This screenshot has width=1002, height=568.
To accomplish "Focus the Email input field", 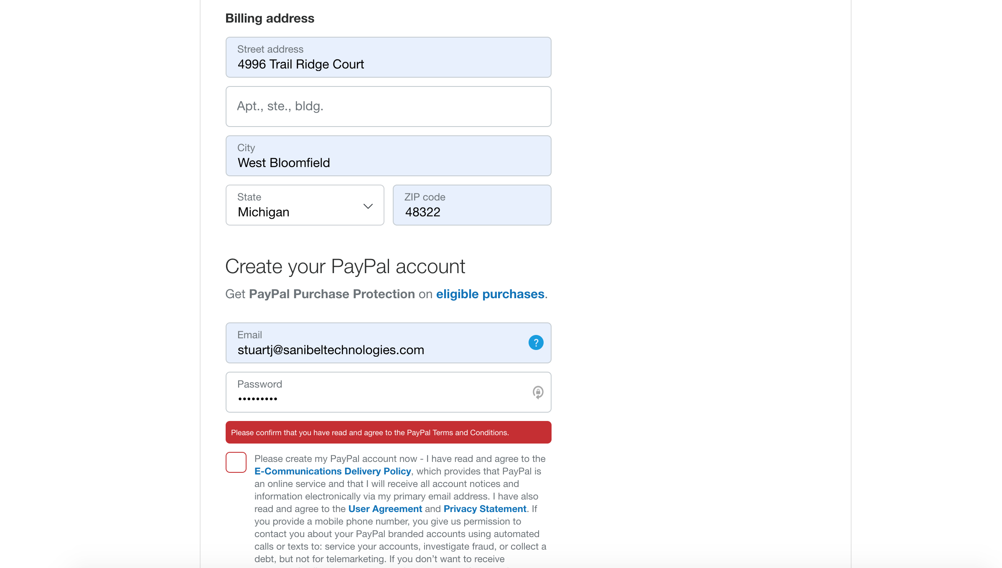I will (376, 343).
